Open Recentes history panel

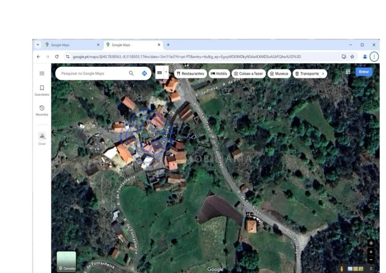(x=42, y=110)
